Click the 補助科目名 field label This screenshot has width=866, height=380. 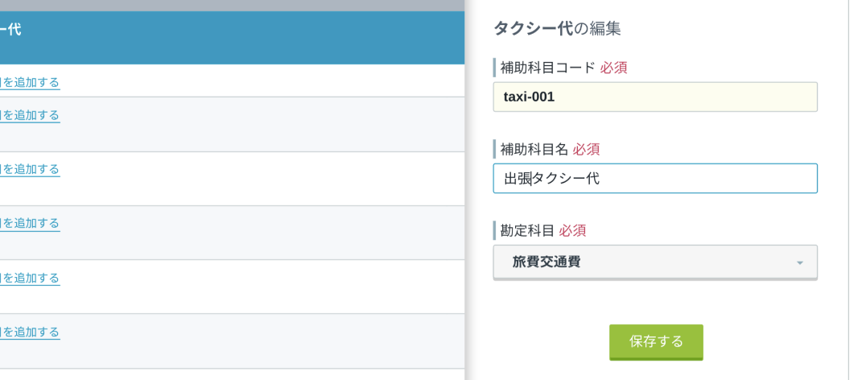534,149
